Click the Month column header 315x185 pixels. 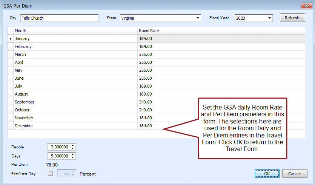[75, 31]
